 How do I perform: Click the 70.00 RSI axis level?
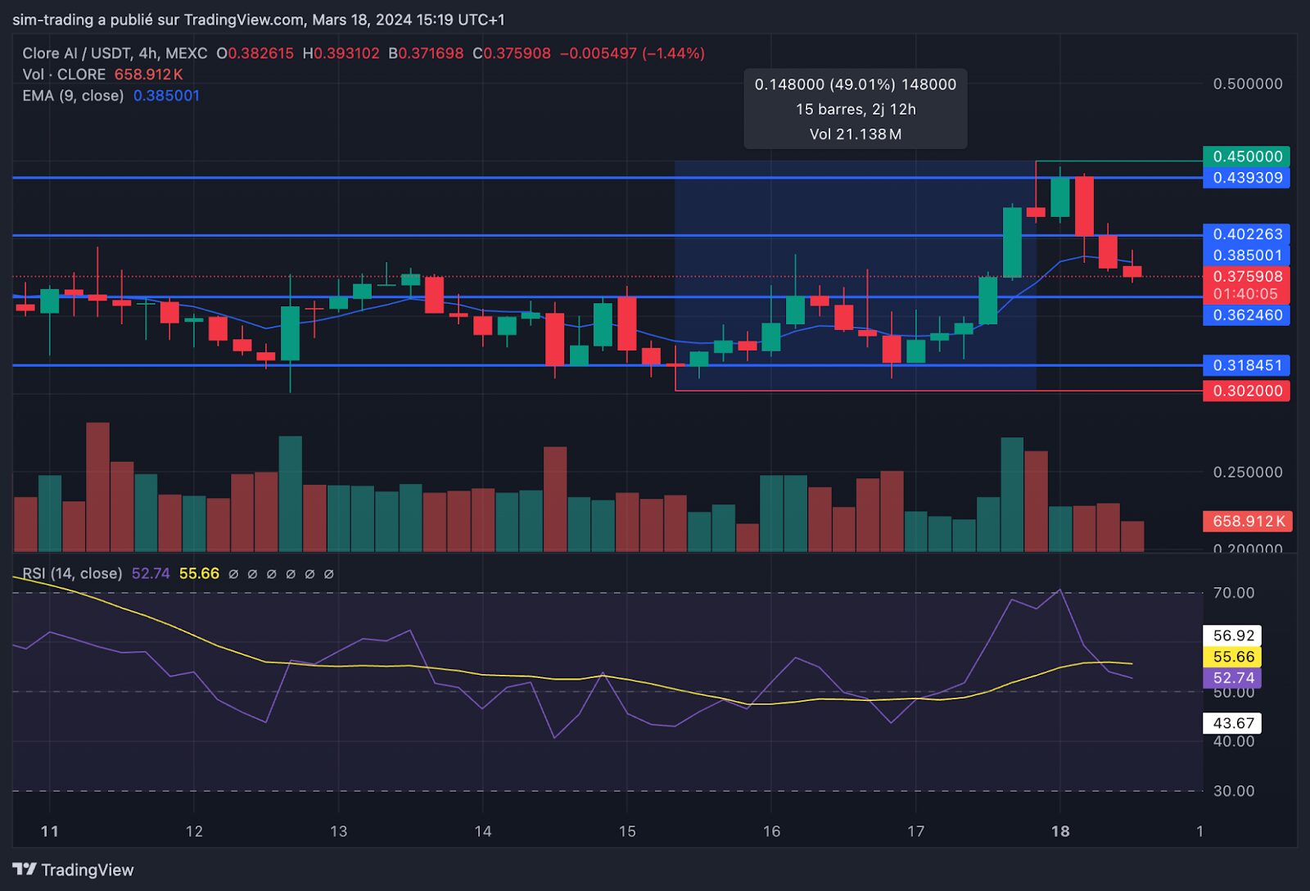pos(1234,593)
